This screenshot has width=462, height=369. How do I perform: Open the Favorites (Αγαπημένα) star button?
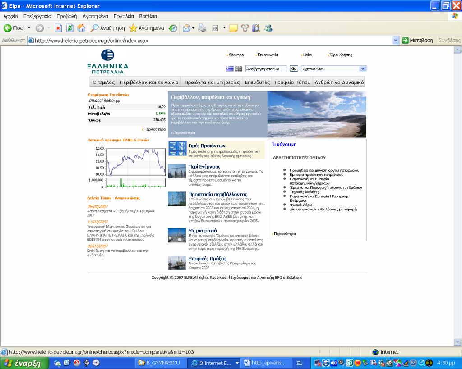click(x=147, y=28)
